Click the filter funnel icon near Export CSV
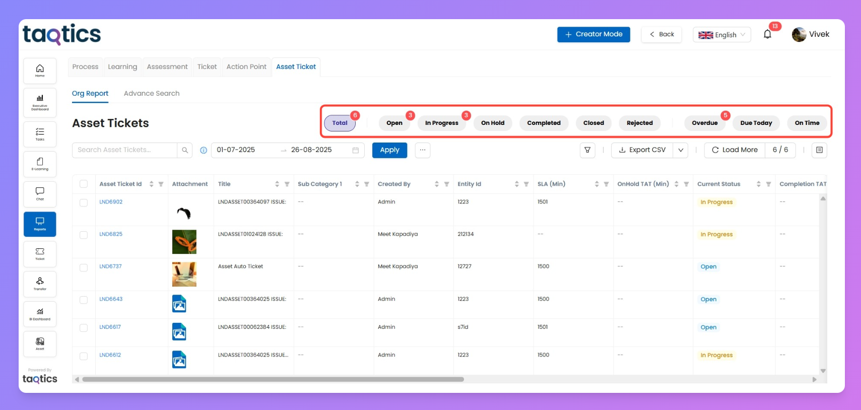The image size is (861, 410). click(x=587, y=150)
